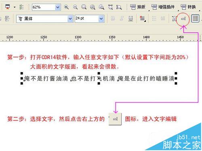Click the Zoom to Page Width icon

coord(110,7)
